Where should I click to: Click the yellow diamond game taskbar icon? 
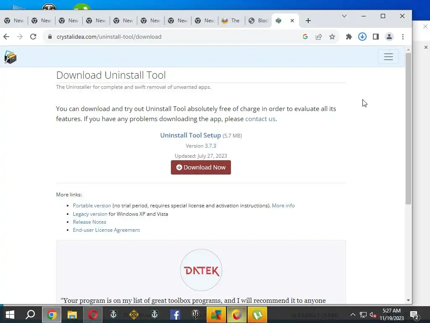[x=134, y=315]
